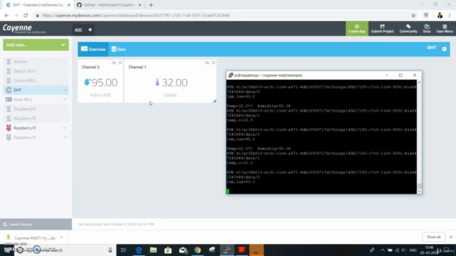Open the Chrome menu dots
Screen dimensions: 456x256
pyautogui.click(x=450, y=16)
